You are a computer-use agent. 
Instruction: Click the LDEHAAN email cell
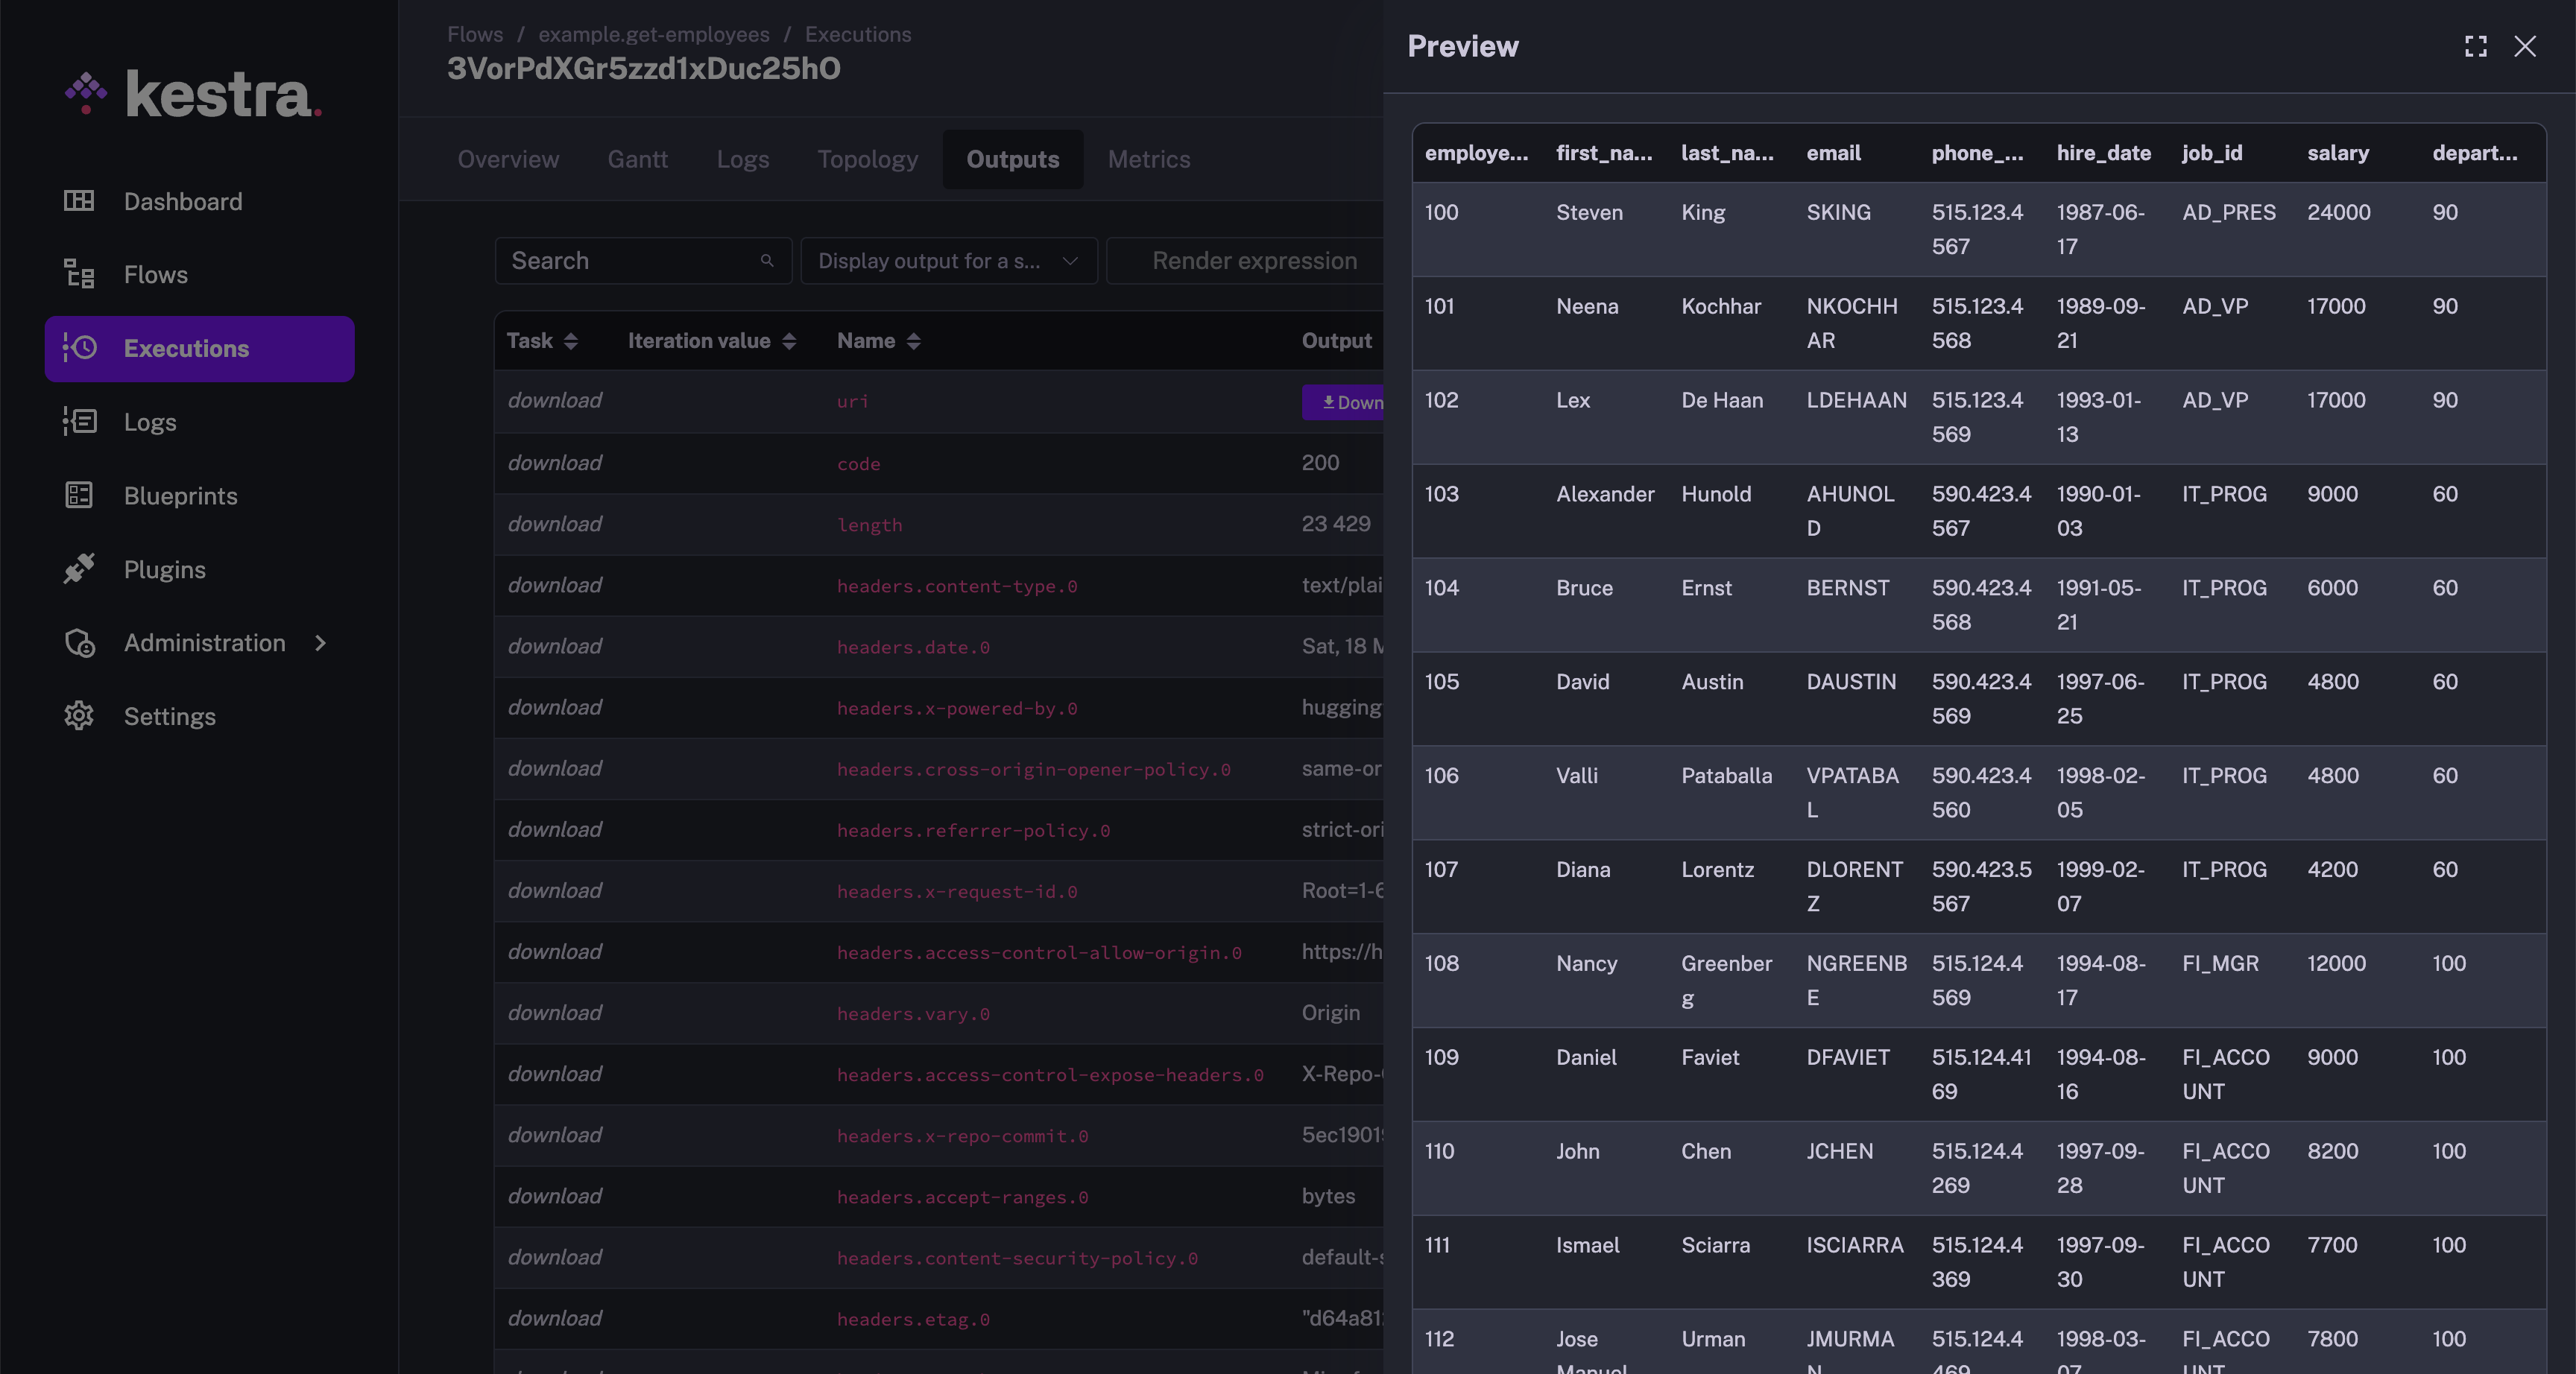point(1856,400)
